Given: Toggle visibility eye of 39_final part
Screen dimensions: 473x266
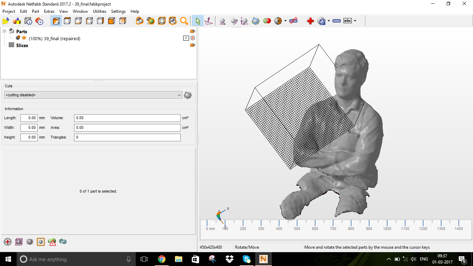Looking at the screenshot, I should (x=24, y=38).
